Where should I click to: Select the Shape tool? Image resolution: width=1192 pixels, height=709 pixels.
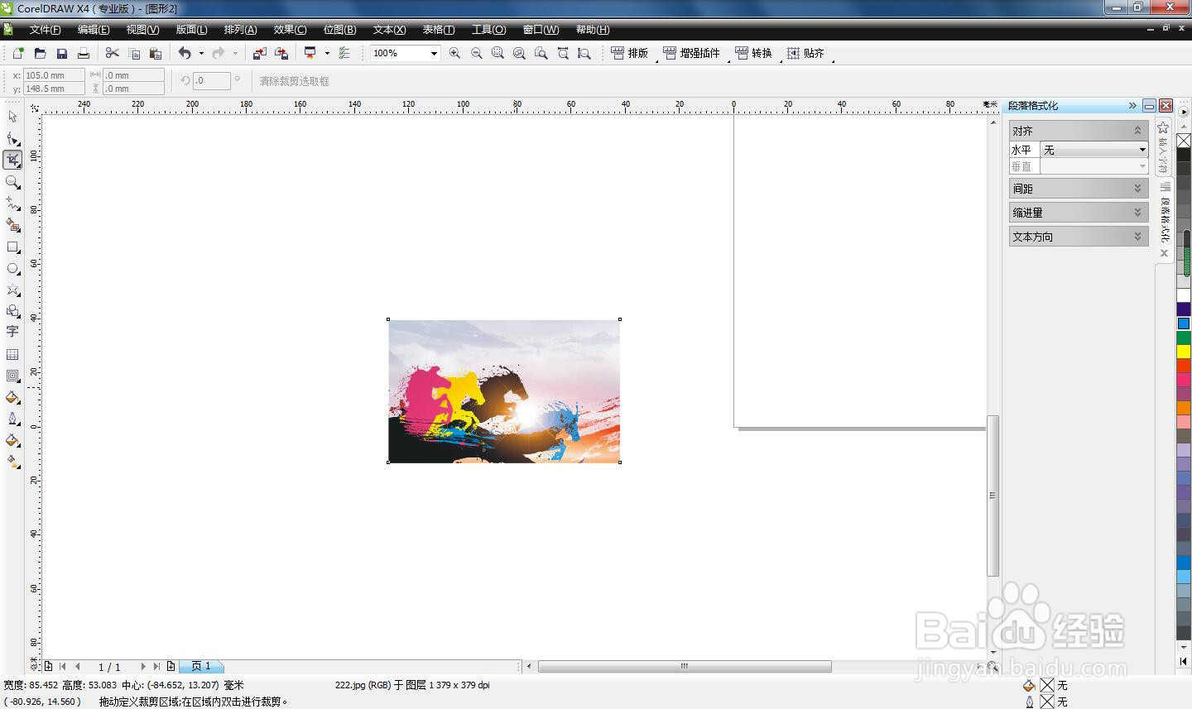click(x=12, y=138)
